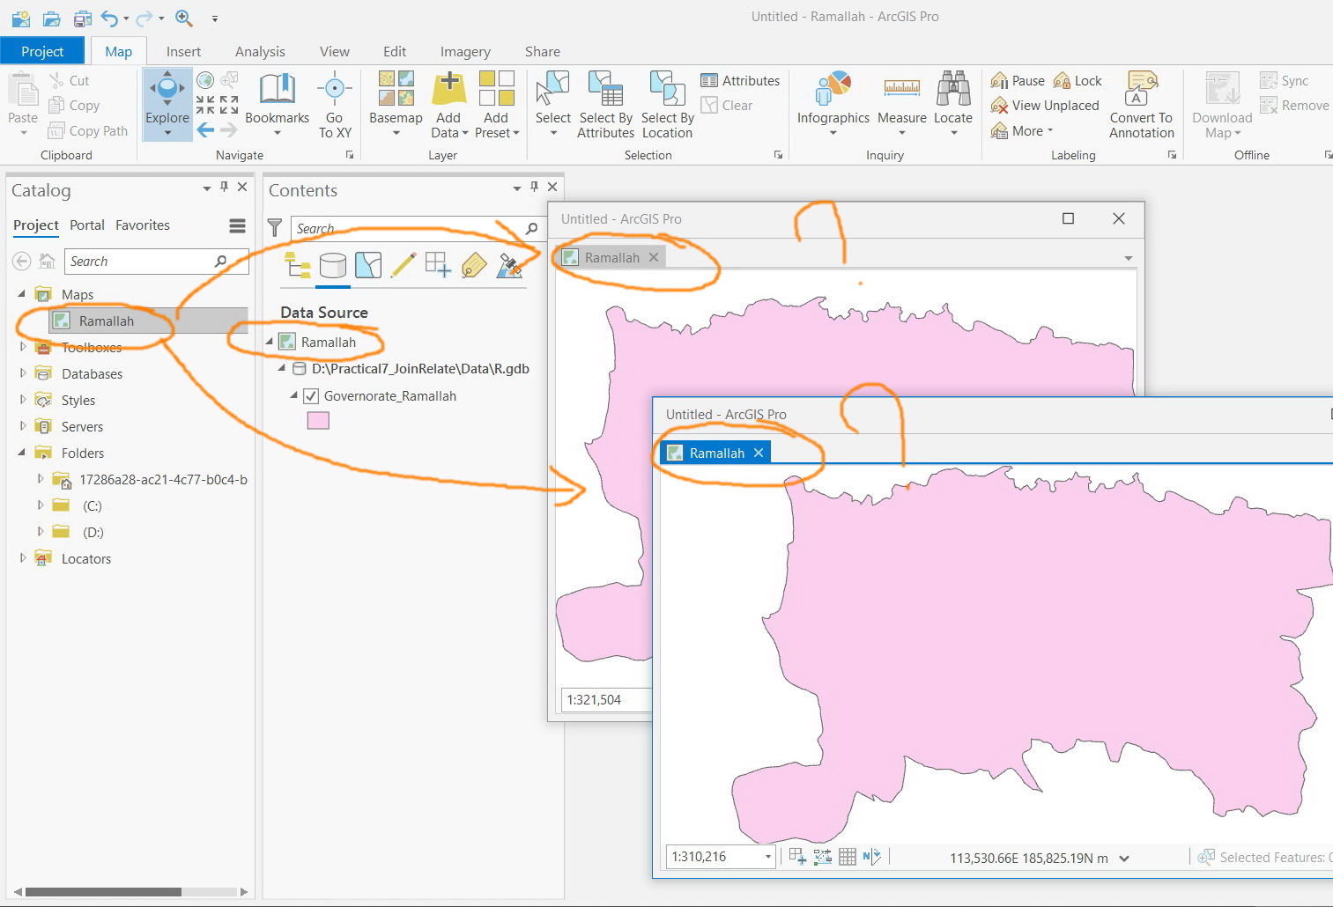The width and height of the screenshot is (1333, 907).
Task: Open the coordinate display units dropdown
Action: coord(1124,859)
